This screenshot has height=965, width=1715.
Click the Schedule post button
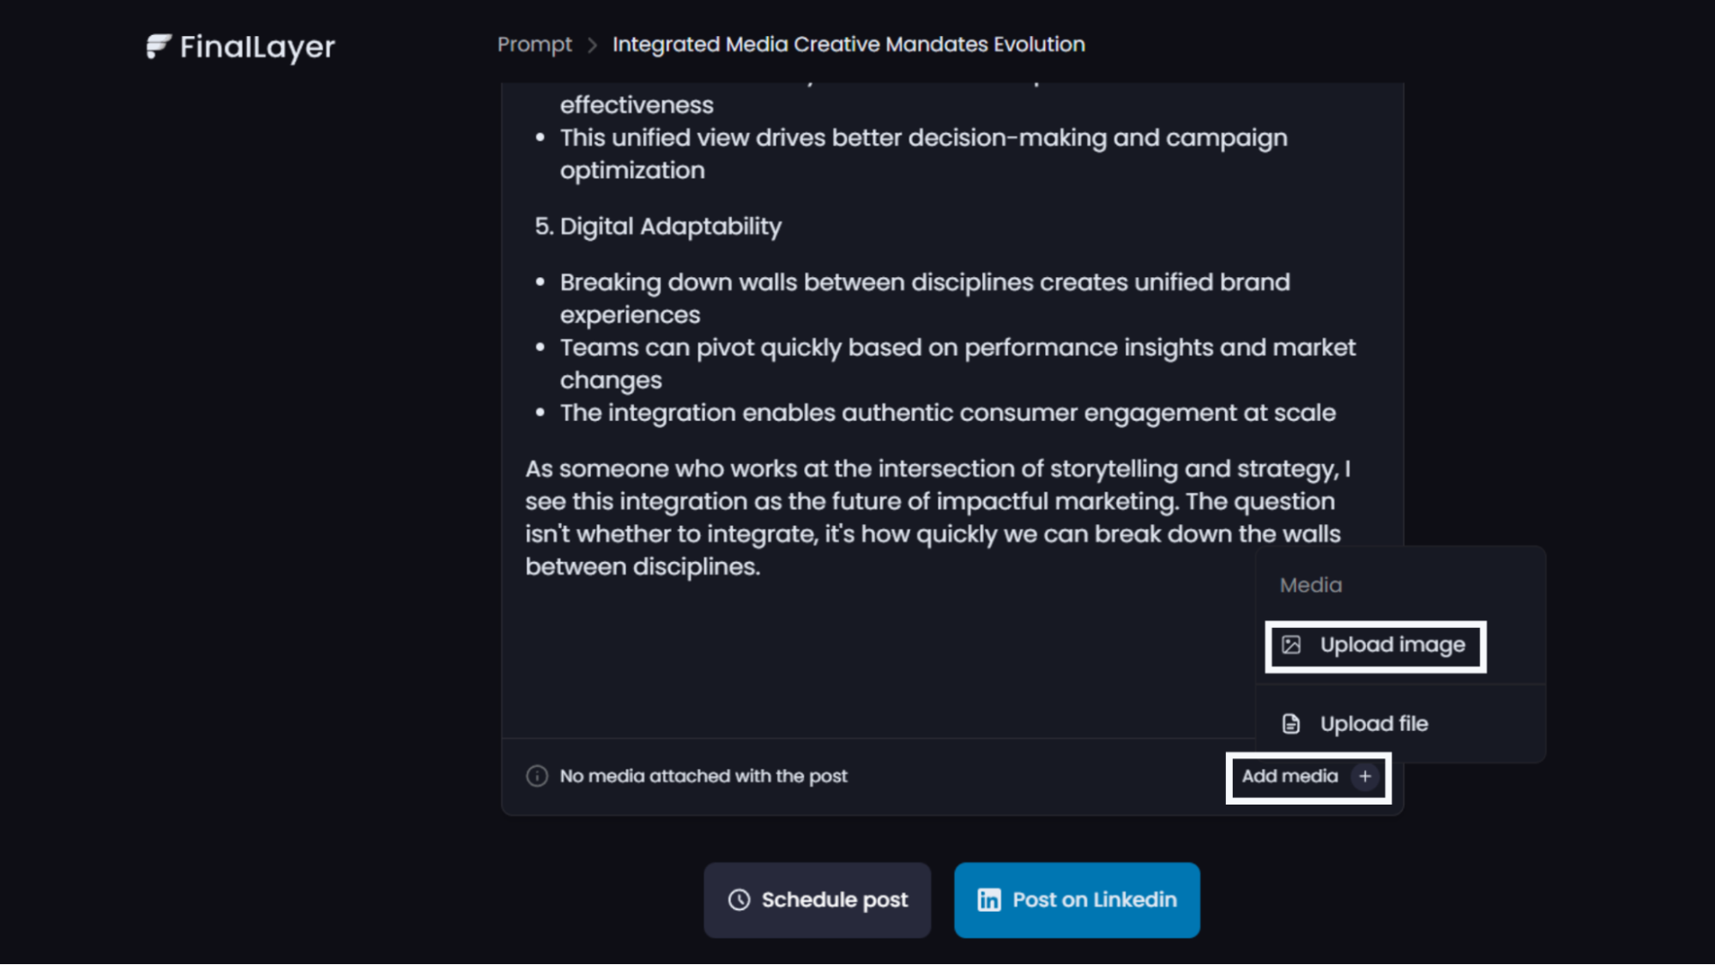coord(817,900)
